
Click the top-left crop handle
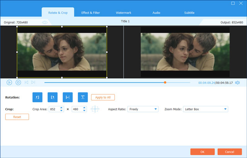pyautogui.click(x=17, y=27)
